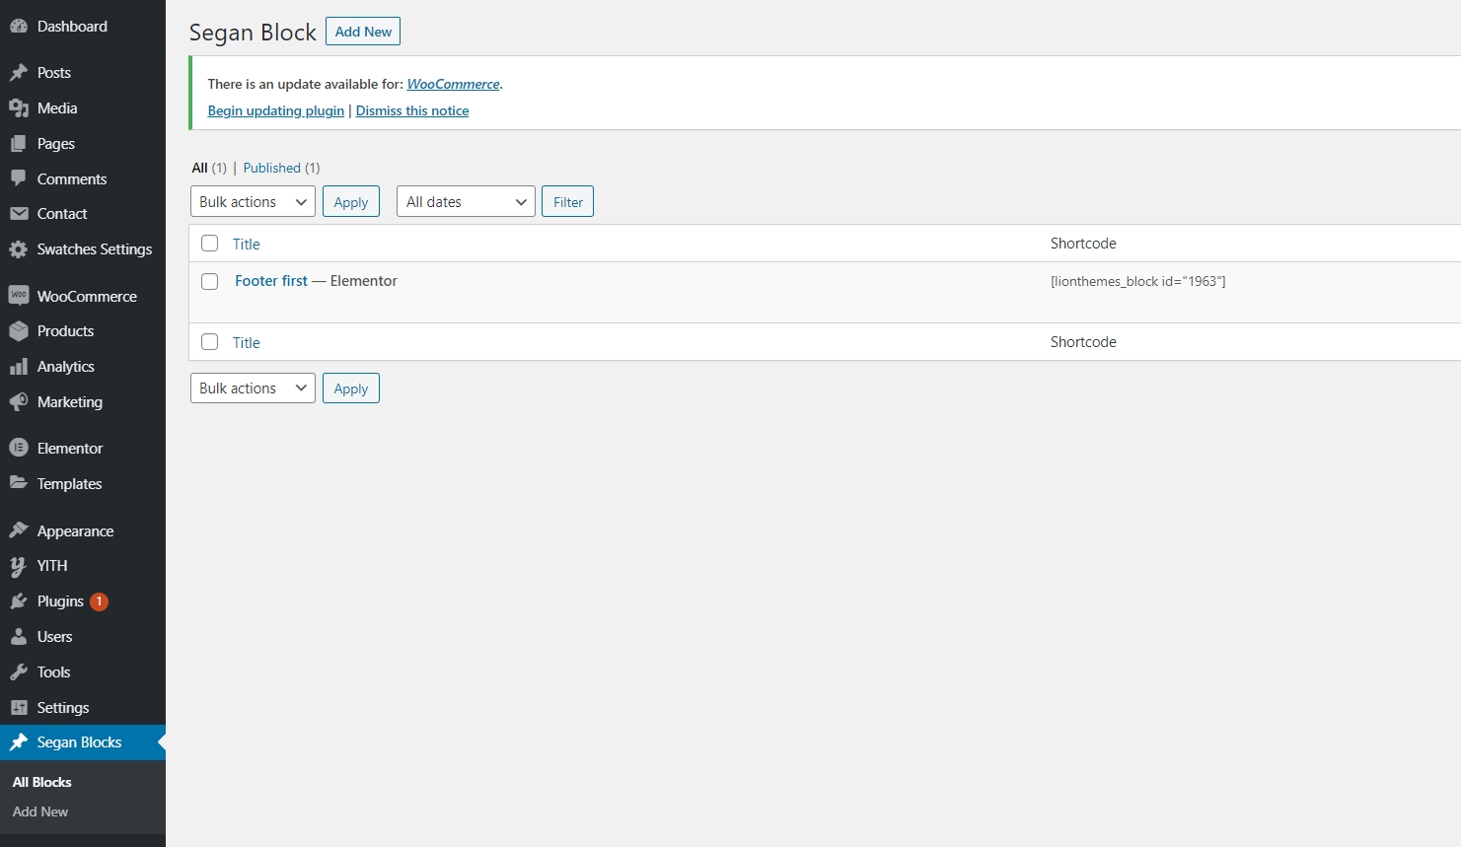Click the WooCommerce logo icon in sidebar
Viewport: 1461px width, 847px height.
click(18, 296)
